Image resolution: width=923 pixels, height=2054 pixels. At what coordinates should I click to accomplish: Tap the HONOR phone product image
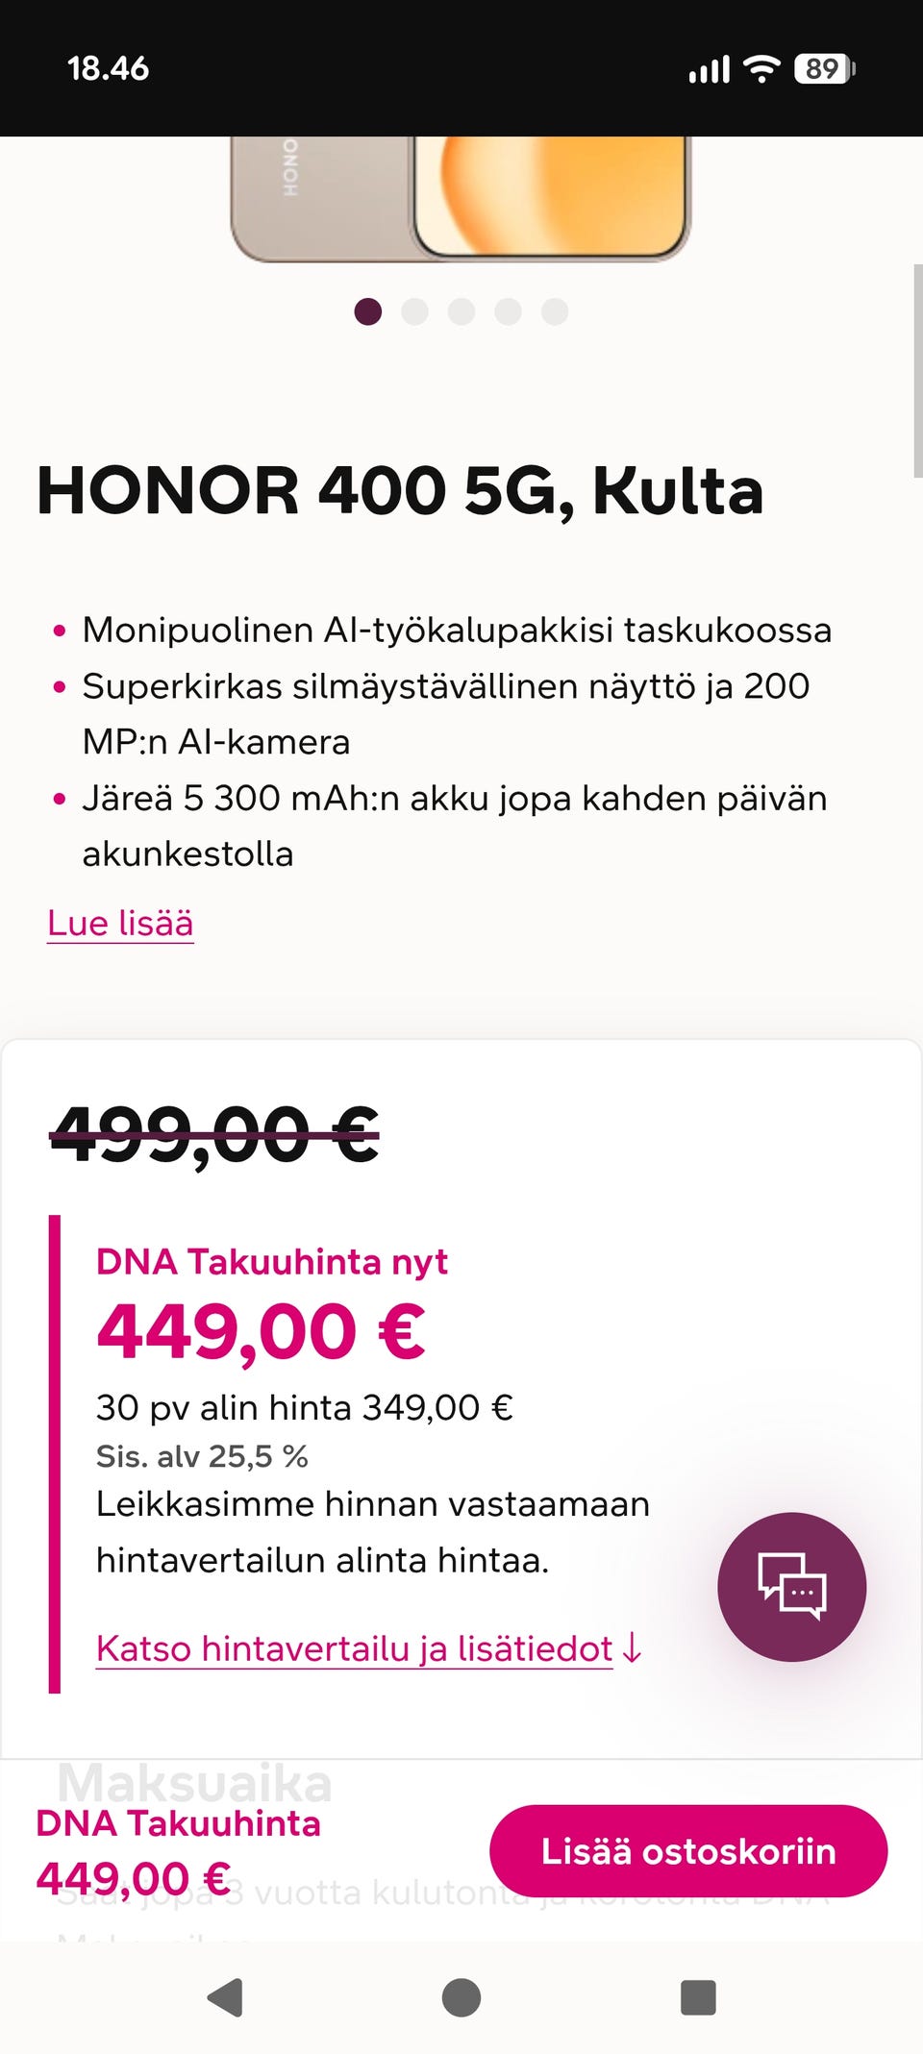pos(461,198)
